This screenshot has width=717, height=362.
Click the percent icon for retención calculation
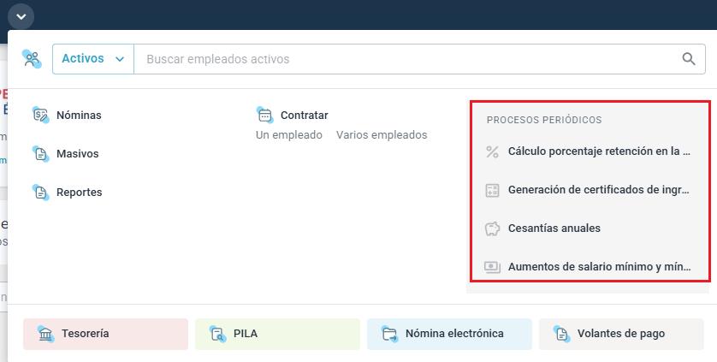click(492, 151)
